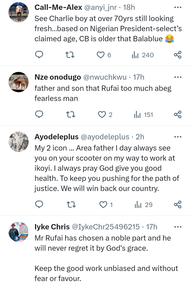View analytics showing 29 views

144,205
